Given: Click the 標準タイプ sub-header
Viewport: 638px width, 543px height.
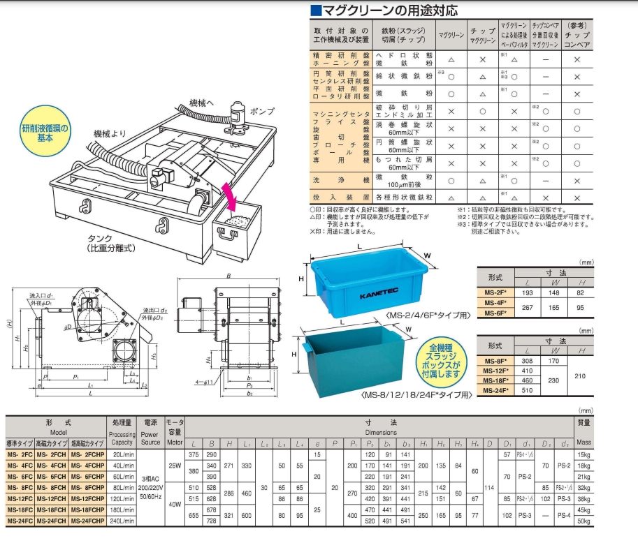Looking at the screenshot, I should pos(20,442).
